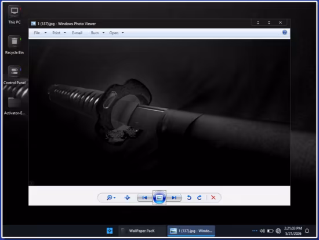Open the File menu
Image resolution: width=319 pixels, height=240 pixels.
pyautogui.click(x=37, y=32)
